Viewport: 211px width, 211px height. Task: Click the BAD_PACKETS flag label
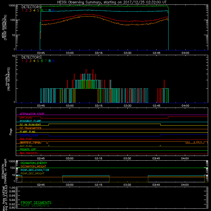29,153
